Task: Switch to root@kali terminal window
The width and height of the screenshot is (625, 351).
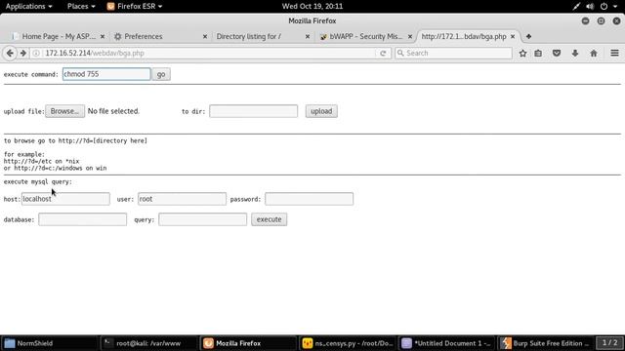Action: [148, 343]
